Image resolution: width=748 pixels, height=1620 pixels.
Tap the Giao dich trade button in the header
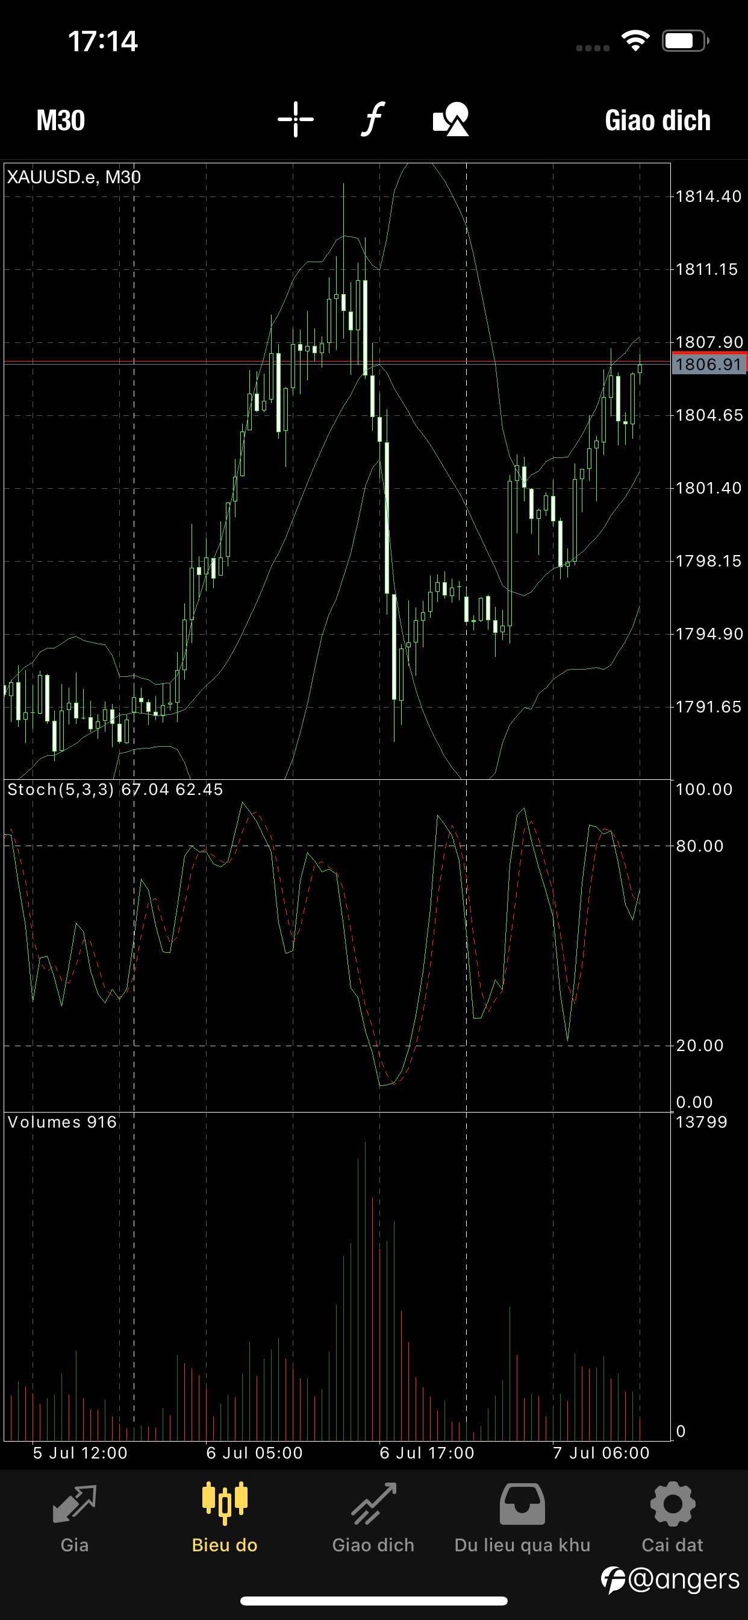click(x=658, y=120)
